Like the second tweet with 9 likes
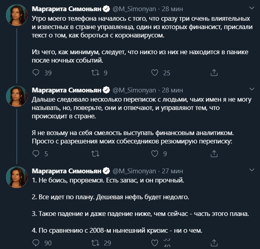This screenshot has height=249, width=260. [x=155, y=153]
